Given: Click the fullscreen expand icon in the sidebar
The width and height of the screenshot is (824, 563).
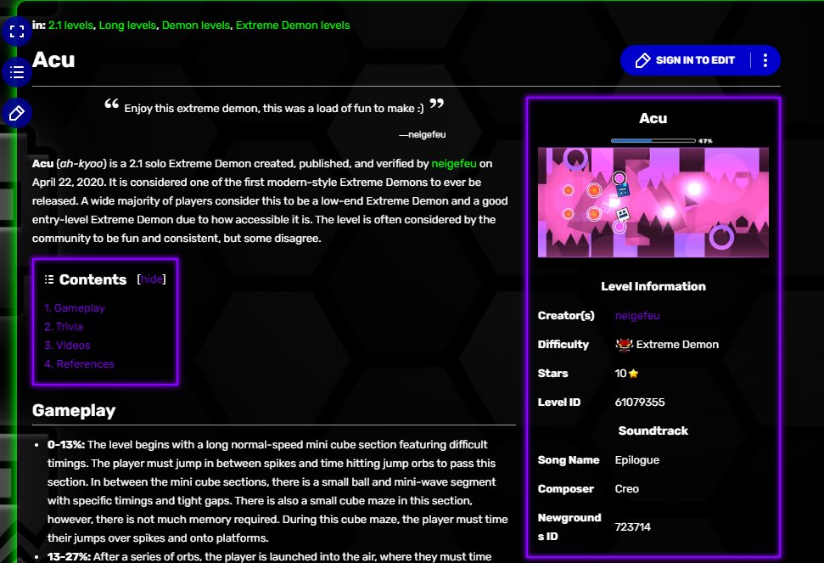Looking at the screenshot, I should (17, 31).
